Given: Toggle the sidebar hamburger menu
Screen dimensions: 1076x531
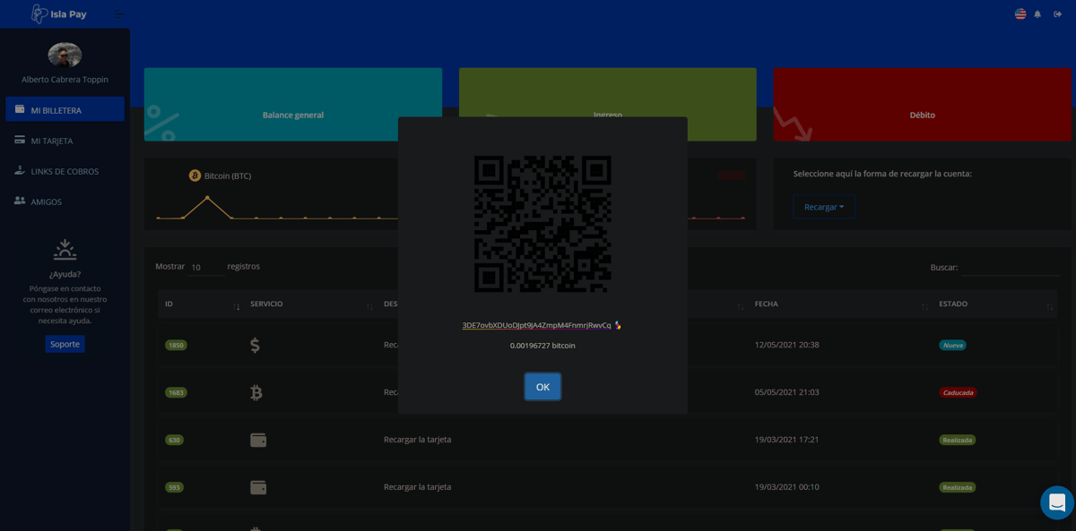Looking at the screenshot, I should [119, 14].
